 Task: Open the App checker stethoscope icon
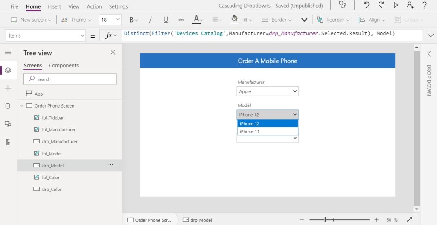point(342,5)
